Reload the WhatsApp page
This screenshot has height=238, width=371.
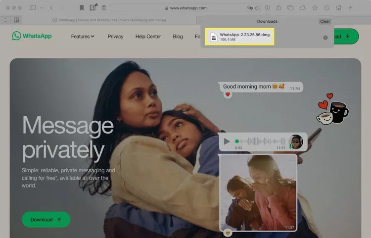pos(257,8)
